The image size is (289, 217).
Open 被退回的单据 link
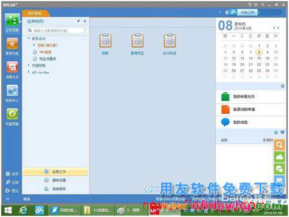pos(244,109)
